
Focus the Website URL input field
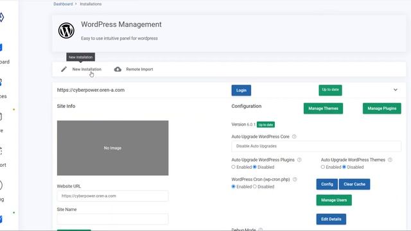[113, 196]
